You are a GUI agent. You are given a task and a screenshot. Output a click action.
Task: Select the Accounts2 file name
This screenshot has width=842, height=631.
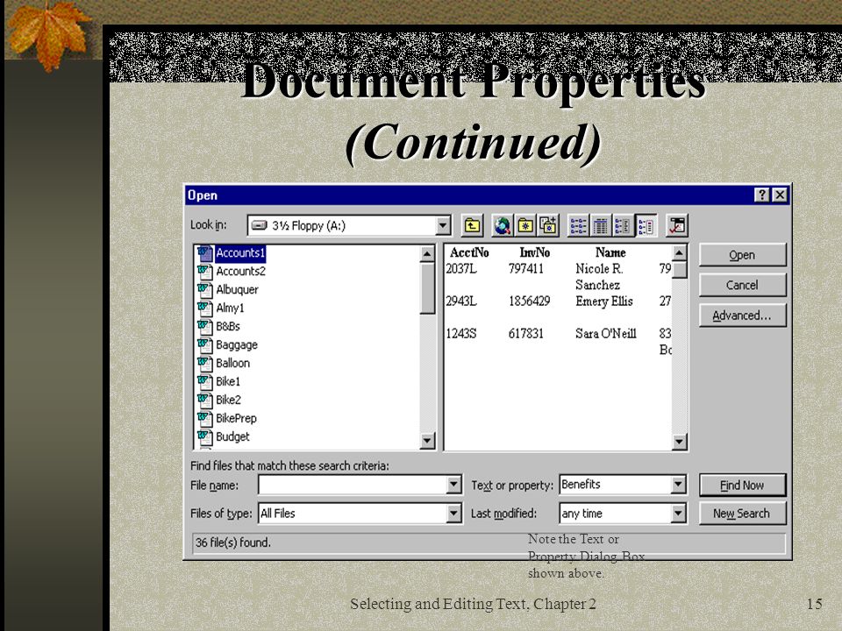pyautogui.click(x=240, y=272)
